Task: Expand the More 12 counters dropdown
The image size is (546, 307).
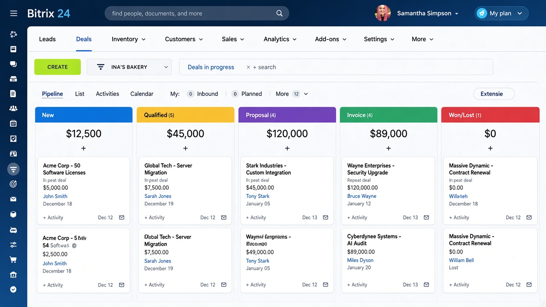Action: coord(292,94)
